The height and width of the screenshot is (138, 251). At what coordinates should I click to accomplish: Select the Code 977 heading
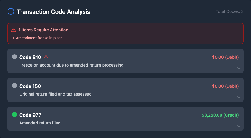(30, 115)
